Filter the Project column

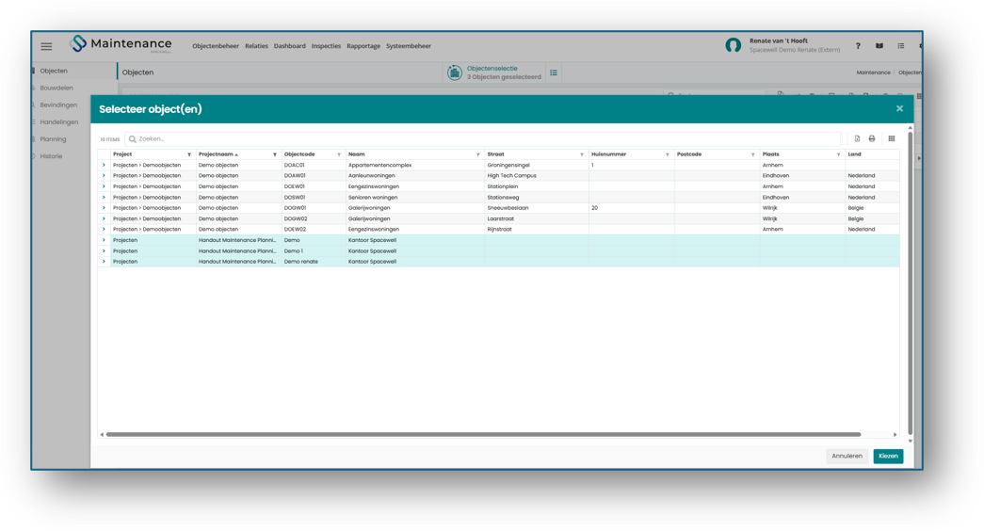point(189,154)
